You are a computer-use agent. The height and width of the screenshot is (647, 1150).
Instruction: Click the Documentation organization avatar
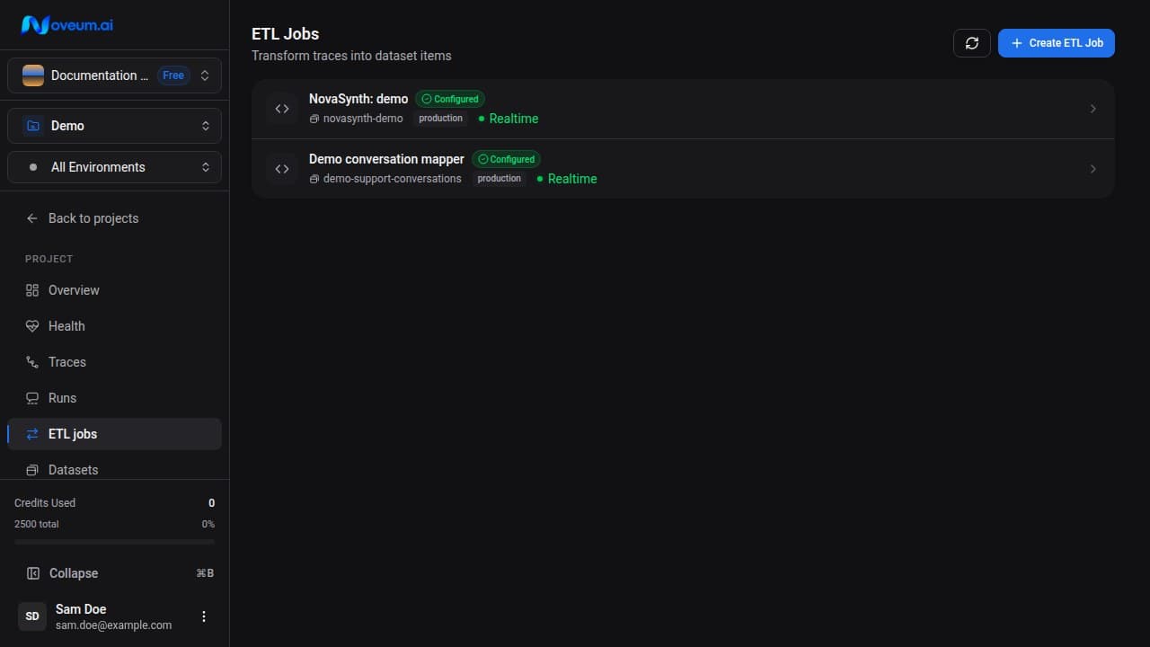(x=33, y=75)
